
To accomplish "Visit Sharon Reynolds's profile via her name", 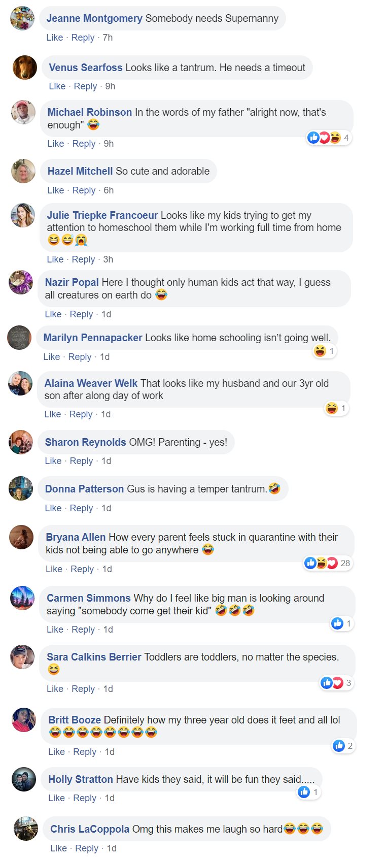I will [85, 442].
